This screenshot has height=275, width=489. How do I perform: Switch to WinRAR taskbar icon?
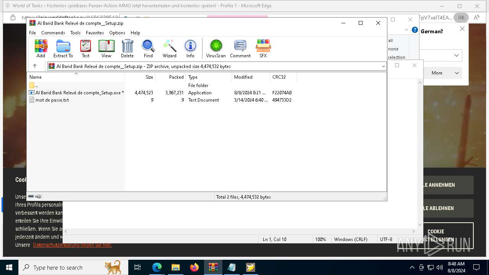[213, 267]
